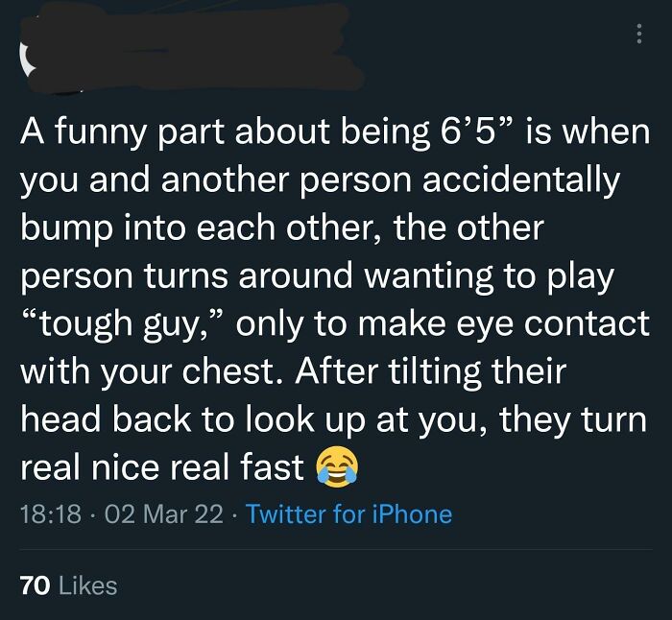The width and height of the screenshot is (672, 620).
Task: Click the number 70 in likes count
Action: [x=34, y=584]
